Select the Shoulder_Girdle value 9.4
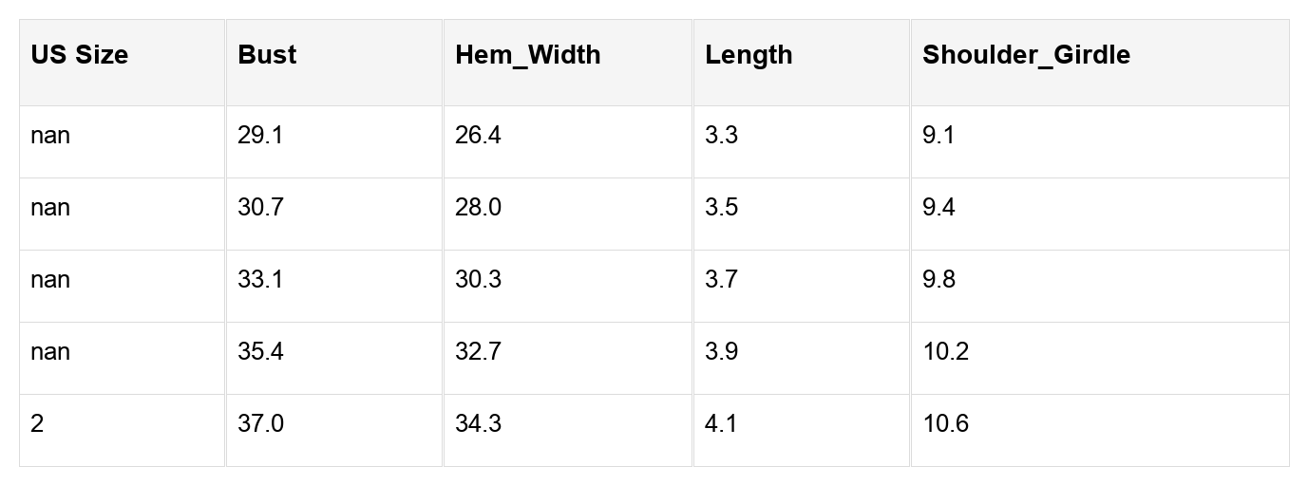Viewport: 1308px width, 485px height. [938, 208]
